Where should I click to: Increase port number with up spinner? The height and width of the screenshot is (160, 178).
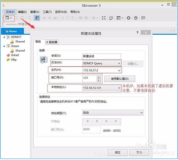coord(98,78)
